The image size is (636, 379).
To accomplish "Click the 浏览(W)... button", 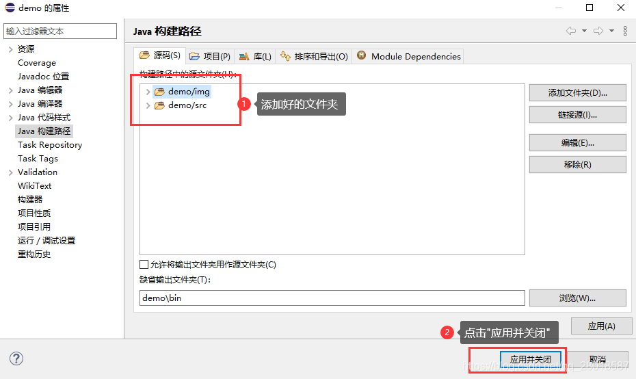I will tap(578, 298).
